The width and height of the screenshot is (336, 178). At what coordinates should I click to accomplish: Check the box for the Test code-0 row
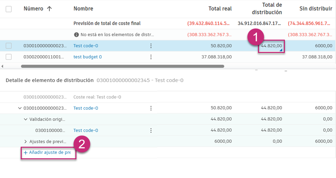point(9,46)
